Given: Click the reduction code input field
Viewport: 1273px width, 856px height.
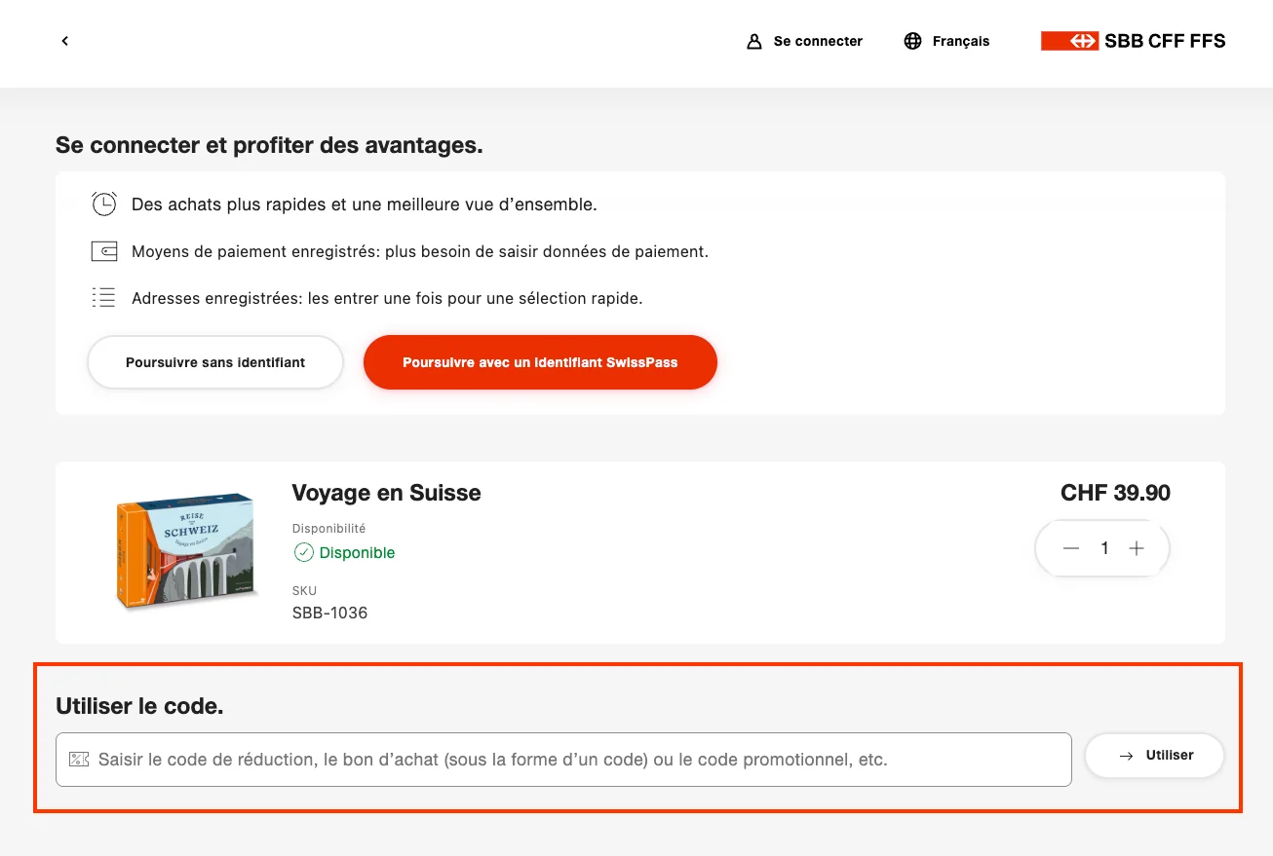Looking at the screenshot, I should point(565,759).
